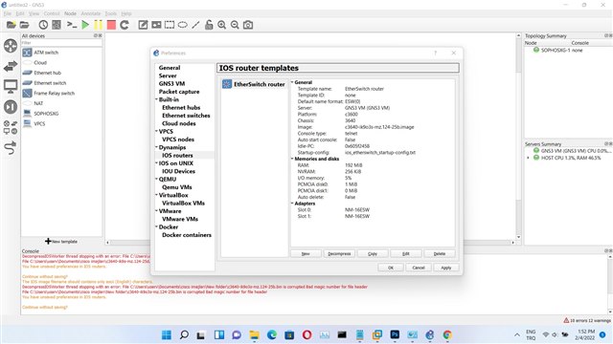This screenshot has width=613, height=344.
Task: Collapse QEMU preferences section
Action: point(156,179)
